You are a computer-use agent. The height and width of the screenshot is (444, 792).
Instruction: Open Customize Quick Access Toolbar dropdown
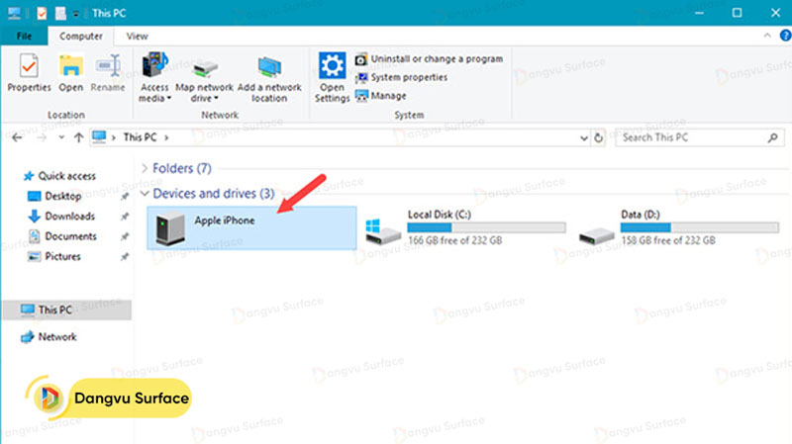pyautogui.click(x=75, y=14)
